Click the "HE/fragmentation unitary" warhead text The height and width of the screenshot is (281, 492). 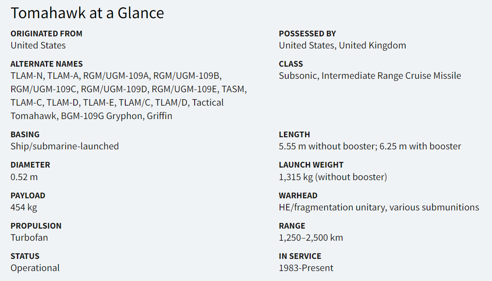tap(332, 207)
